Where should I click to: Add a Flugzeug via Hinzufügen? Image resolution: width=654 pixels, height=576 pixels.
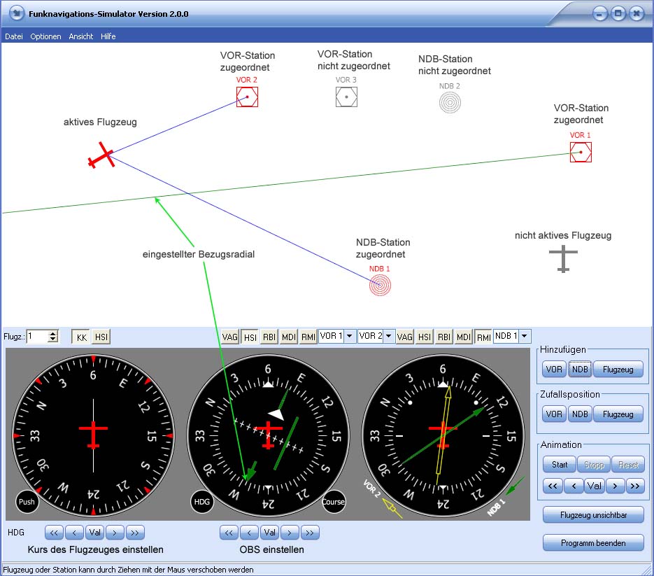coord(618,370)
